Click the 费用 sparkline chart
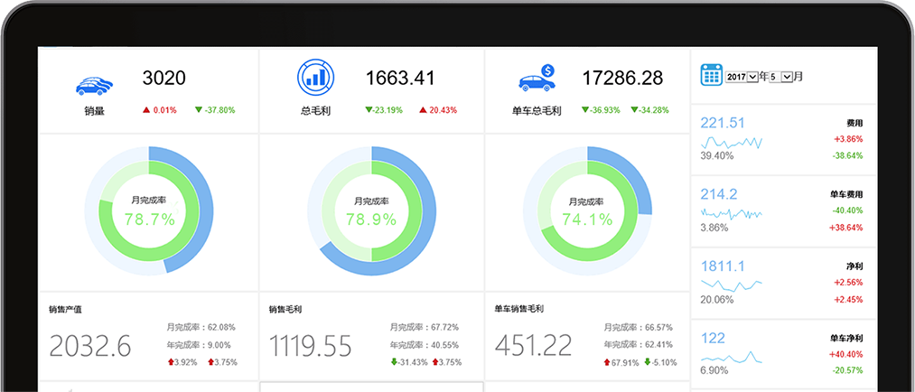The height and width of the screenshot is (392, 915). (732, 143)
